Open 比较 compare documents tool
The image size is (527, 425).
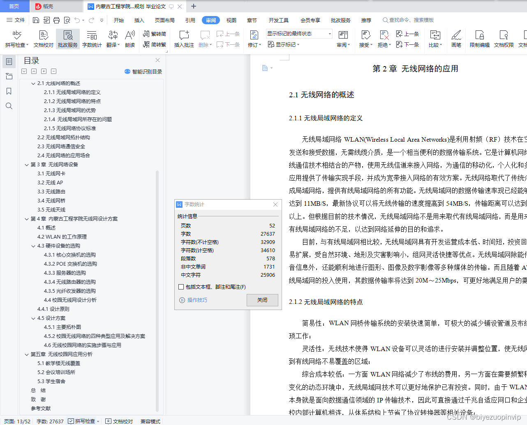point(435,39)
